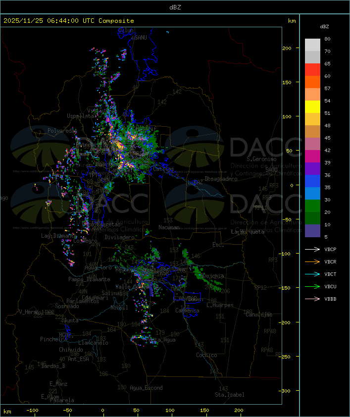Screen dimensions: 350x417
Task: Click the pink VBBB arrow icon
Action: click(312, 299)
